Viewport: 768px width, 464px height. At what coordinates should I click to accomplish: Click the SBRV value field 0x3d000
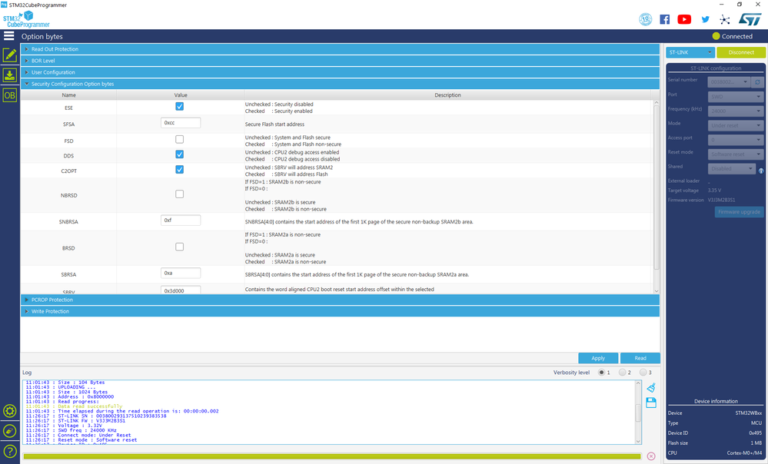click(x=180, y=290)
